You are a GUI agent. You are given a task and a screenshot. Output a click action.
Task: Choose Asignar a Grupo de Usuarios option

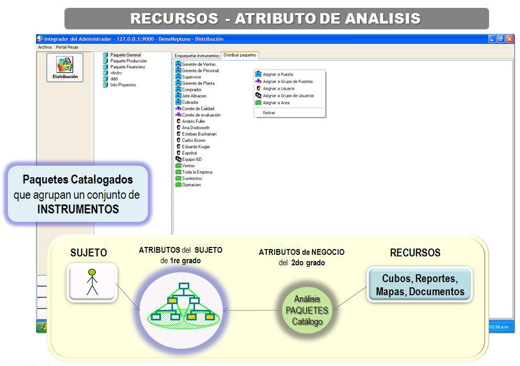(288, 96)
